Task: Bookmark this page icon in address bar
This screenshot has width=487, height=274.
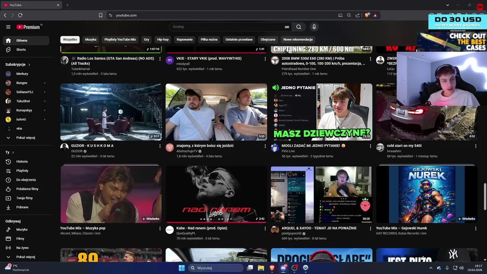Action: [100, 15]
